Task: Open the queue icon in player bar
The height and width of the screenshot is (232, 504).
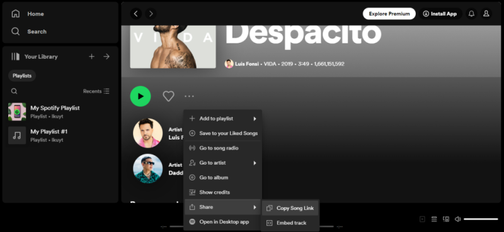Action: pos(434,219)
